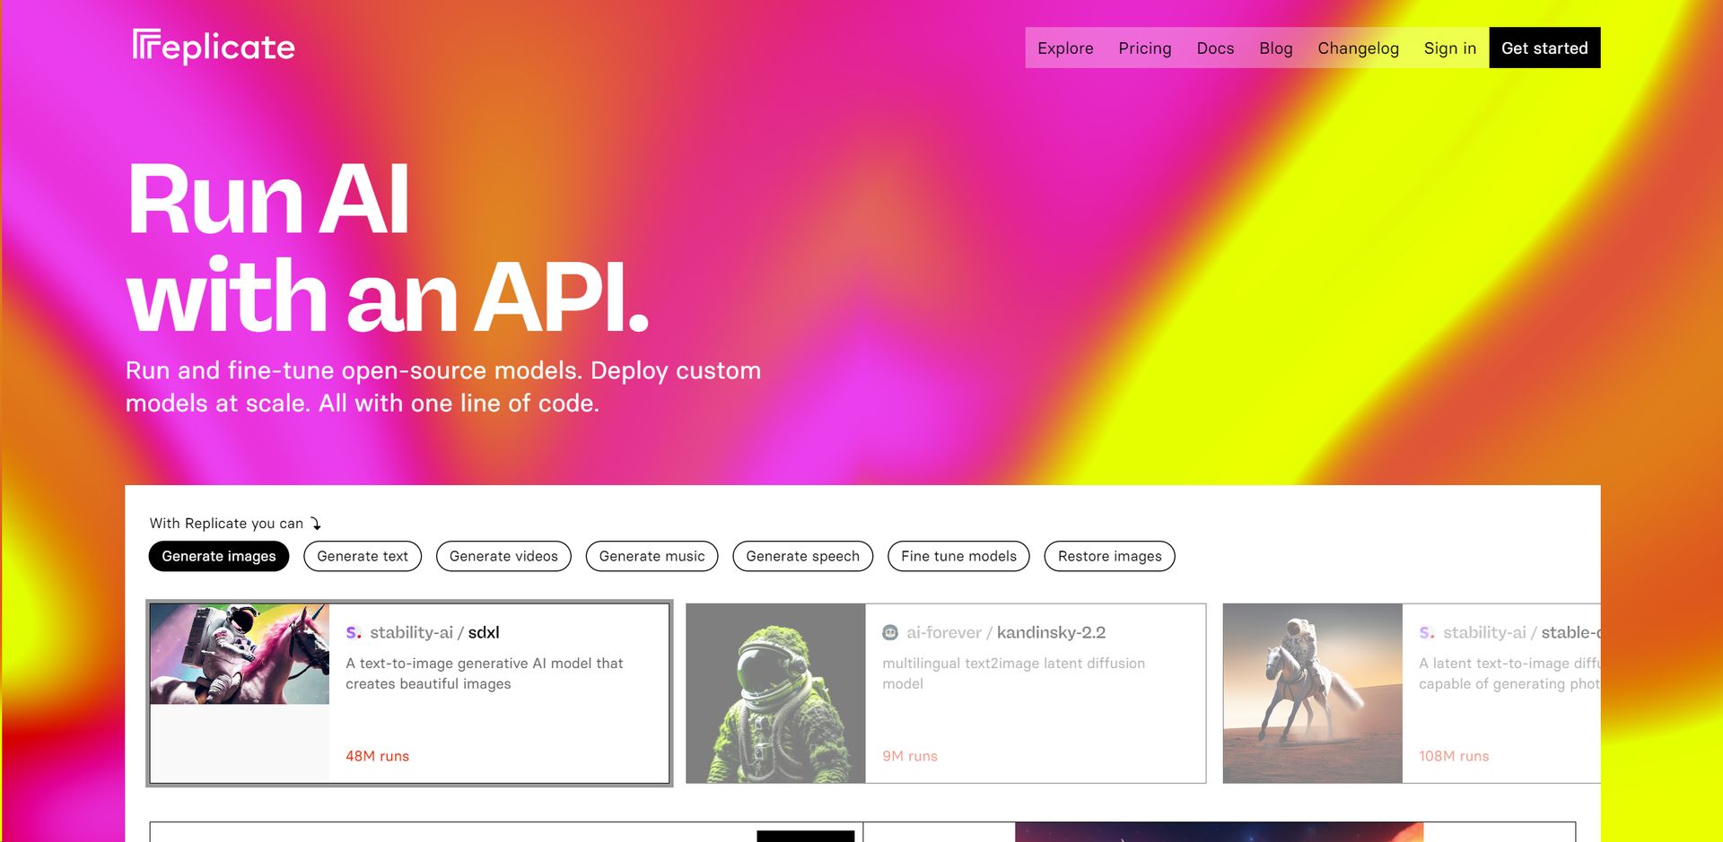The image size is (1723, 842).
Task: Click the 48M runs link on the sdxl card
Action: click(x=377, y=756)
